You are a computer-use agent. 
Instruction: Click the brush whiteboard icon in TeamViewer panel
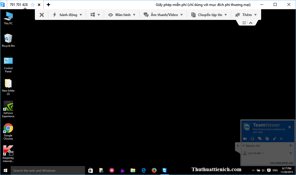pyautogui.click(x=275, y=138)
